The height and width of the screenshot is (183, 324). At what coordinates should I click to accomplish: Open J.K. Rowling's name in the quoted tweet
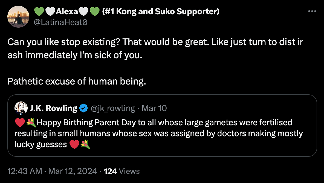pos(53,108)
